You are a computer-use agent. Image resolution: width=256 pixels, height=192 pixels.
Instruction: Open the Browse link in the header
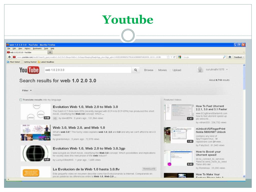point(149,70)
